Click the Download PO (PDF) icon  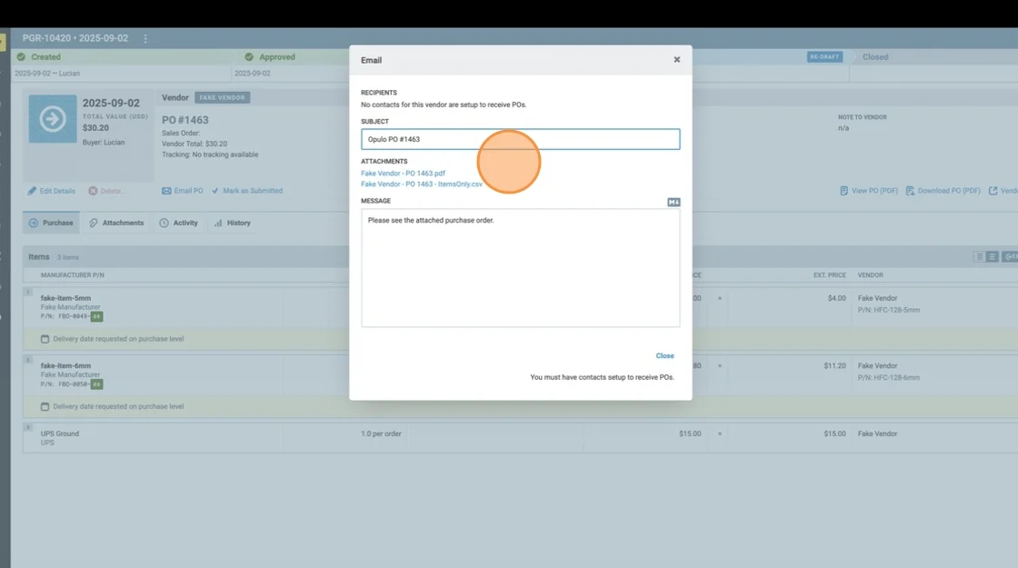click(x=910, y=191)
